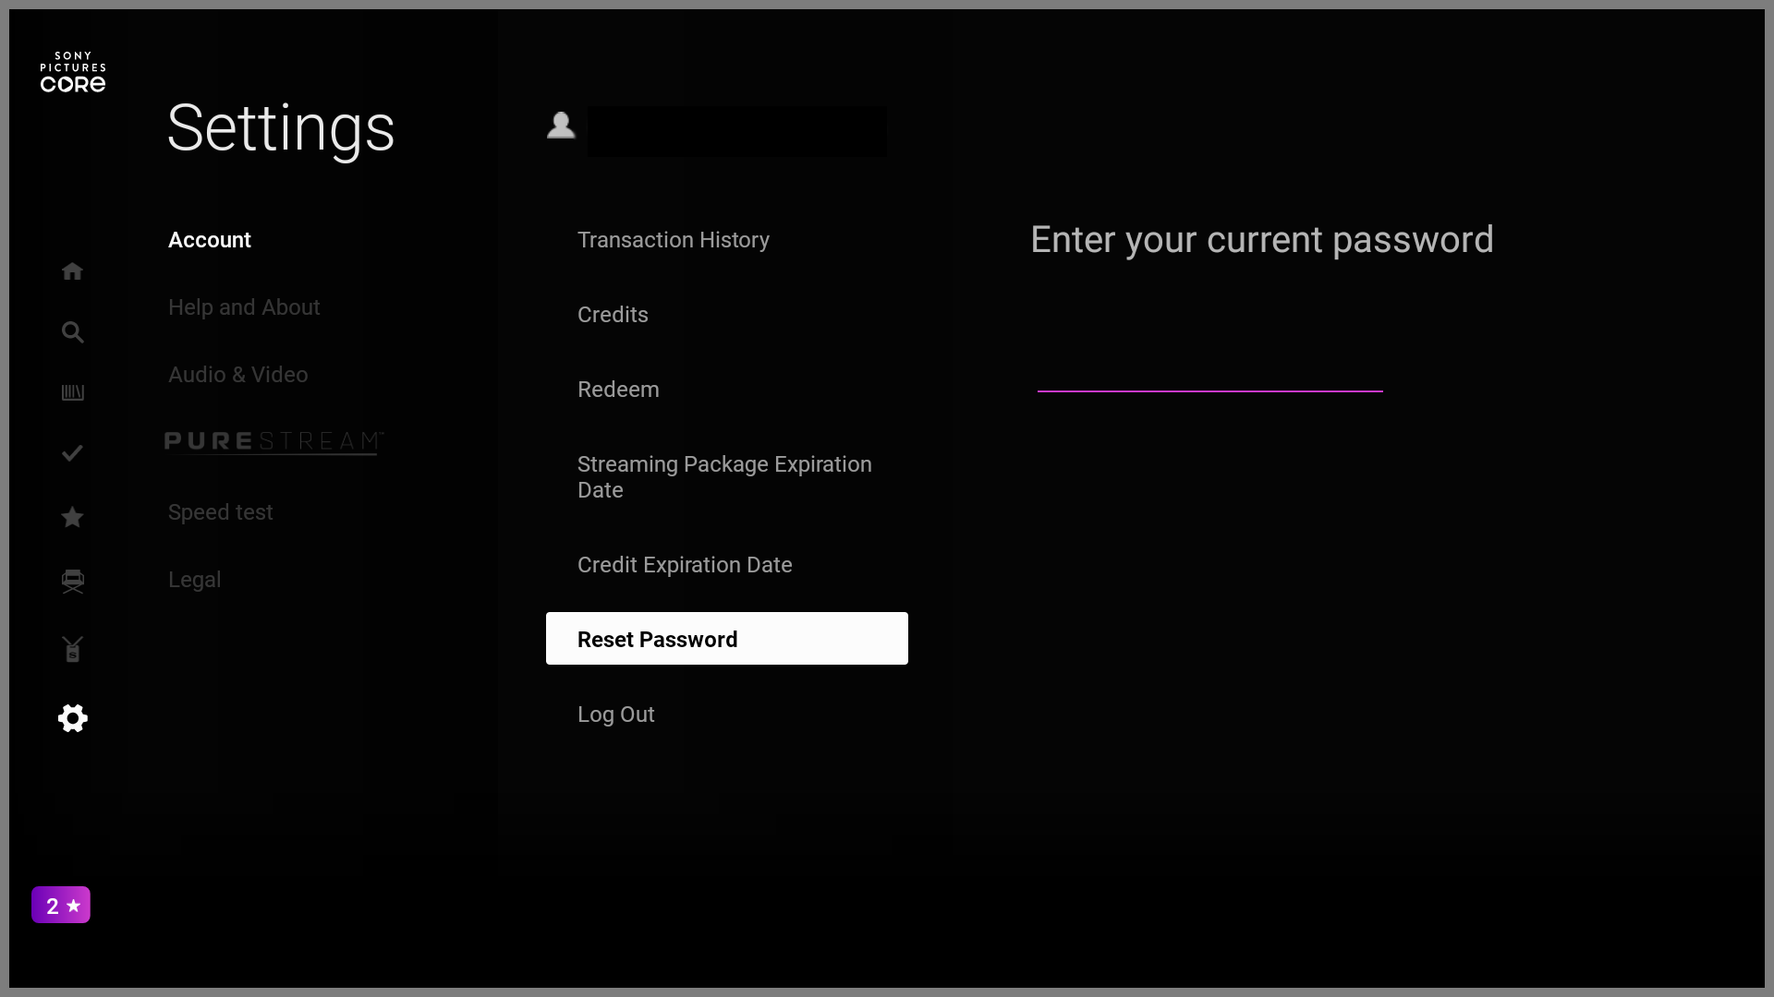Image resolution: width=1774 pixels, height=997 pixels.
Task: Choose Log Out
Action: pos(616,715)
